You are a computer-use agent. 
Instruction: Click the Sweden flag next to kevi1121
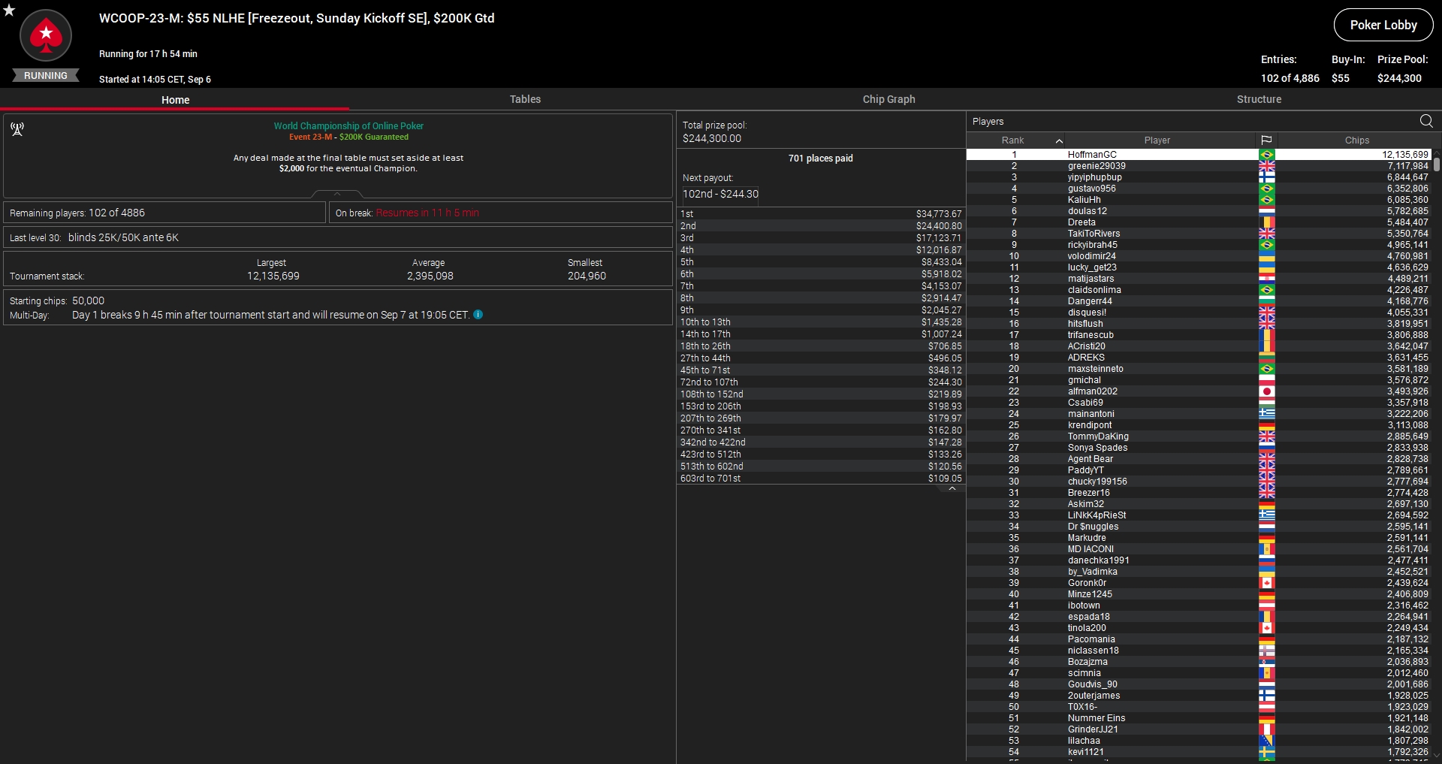1266,752
